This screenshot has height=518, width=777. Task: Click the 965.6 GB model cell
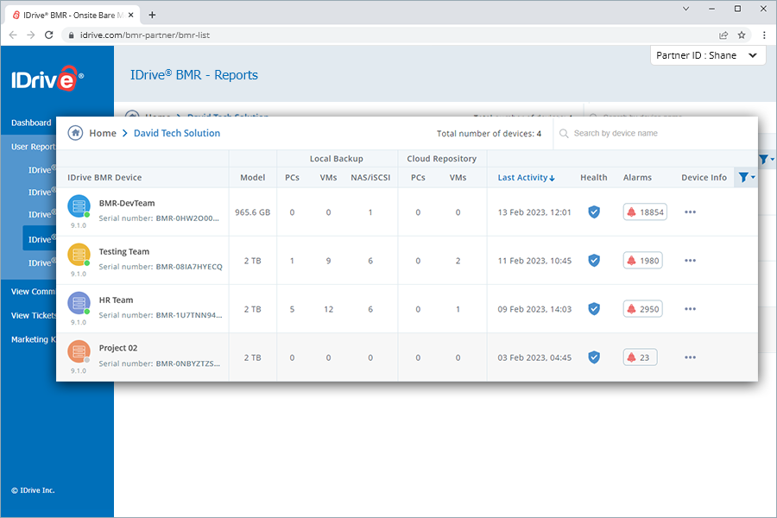253,212
